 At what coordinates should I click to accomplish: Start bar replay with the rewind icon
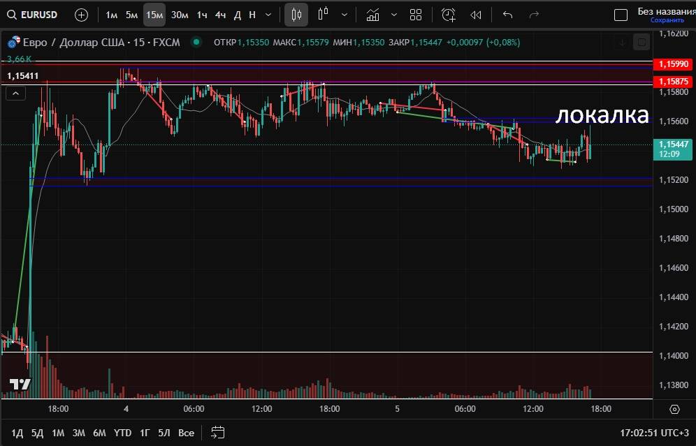coord(476,15)
